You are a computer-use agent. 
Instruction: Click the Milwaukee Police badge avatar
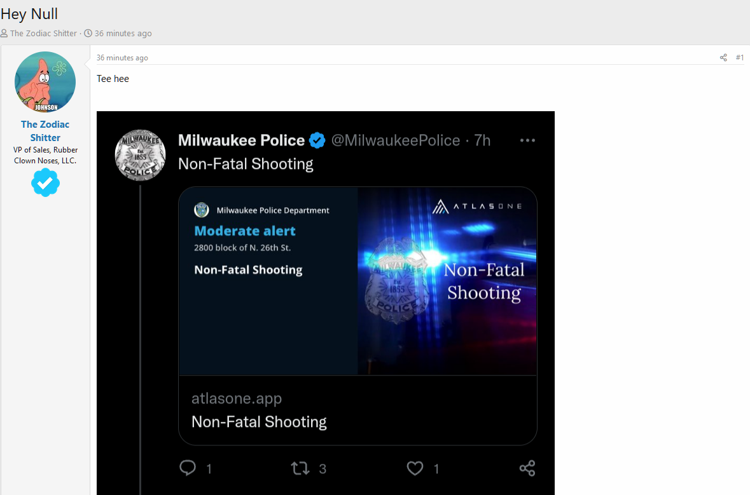coord(140,155)
